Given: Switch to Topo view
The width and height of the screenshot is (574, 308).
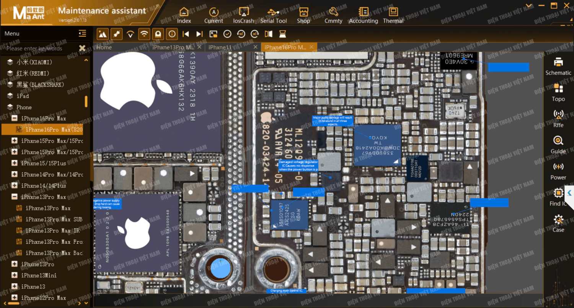Looking at the screenshot, I should pyautogui.click(x=558, y=93).
